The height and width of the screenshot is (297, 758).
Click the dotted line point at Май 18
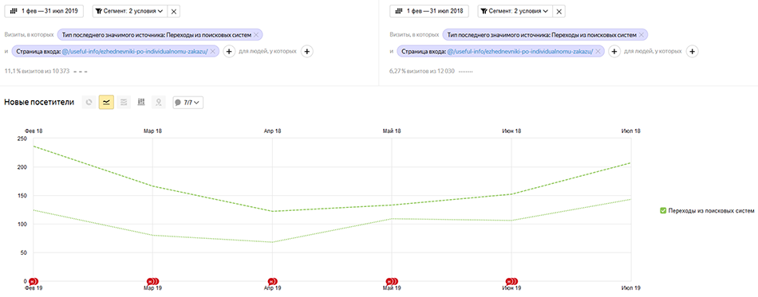tap(392, 218)
